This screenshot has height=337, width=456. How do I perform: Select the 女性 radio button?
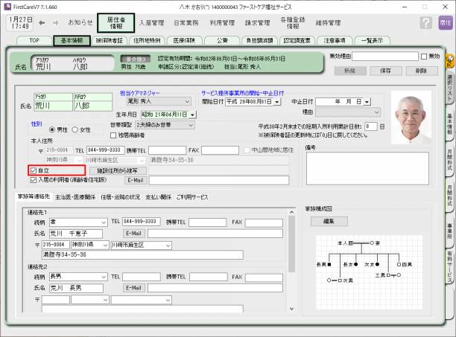click(x=74, y=129)
